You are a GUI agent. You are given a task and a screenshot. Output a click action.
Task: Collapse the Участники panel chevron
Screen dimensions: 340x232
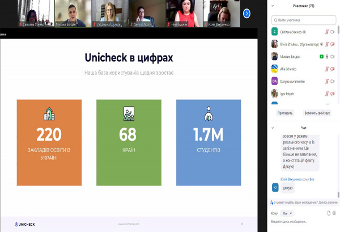point(273,6)
